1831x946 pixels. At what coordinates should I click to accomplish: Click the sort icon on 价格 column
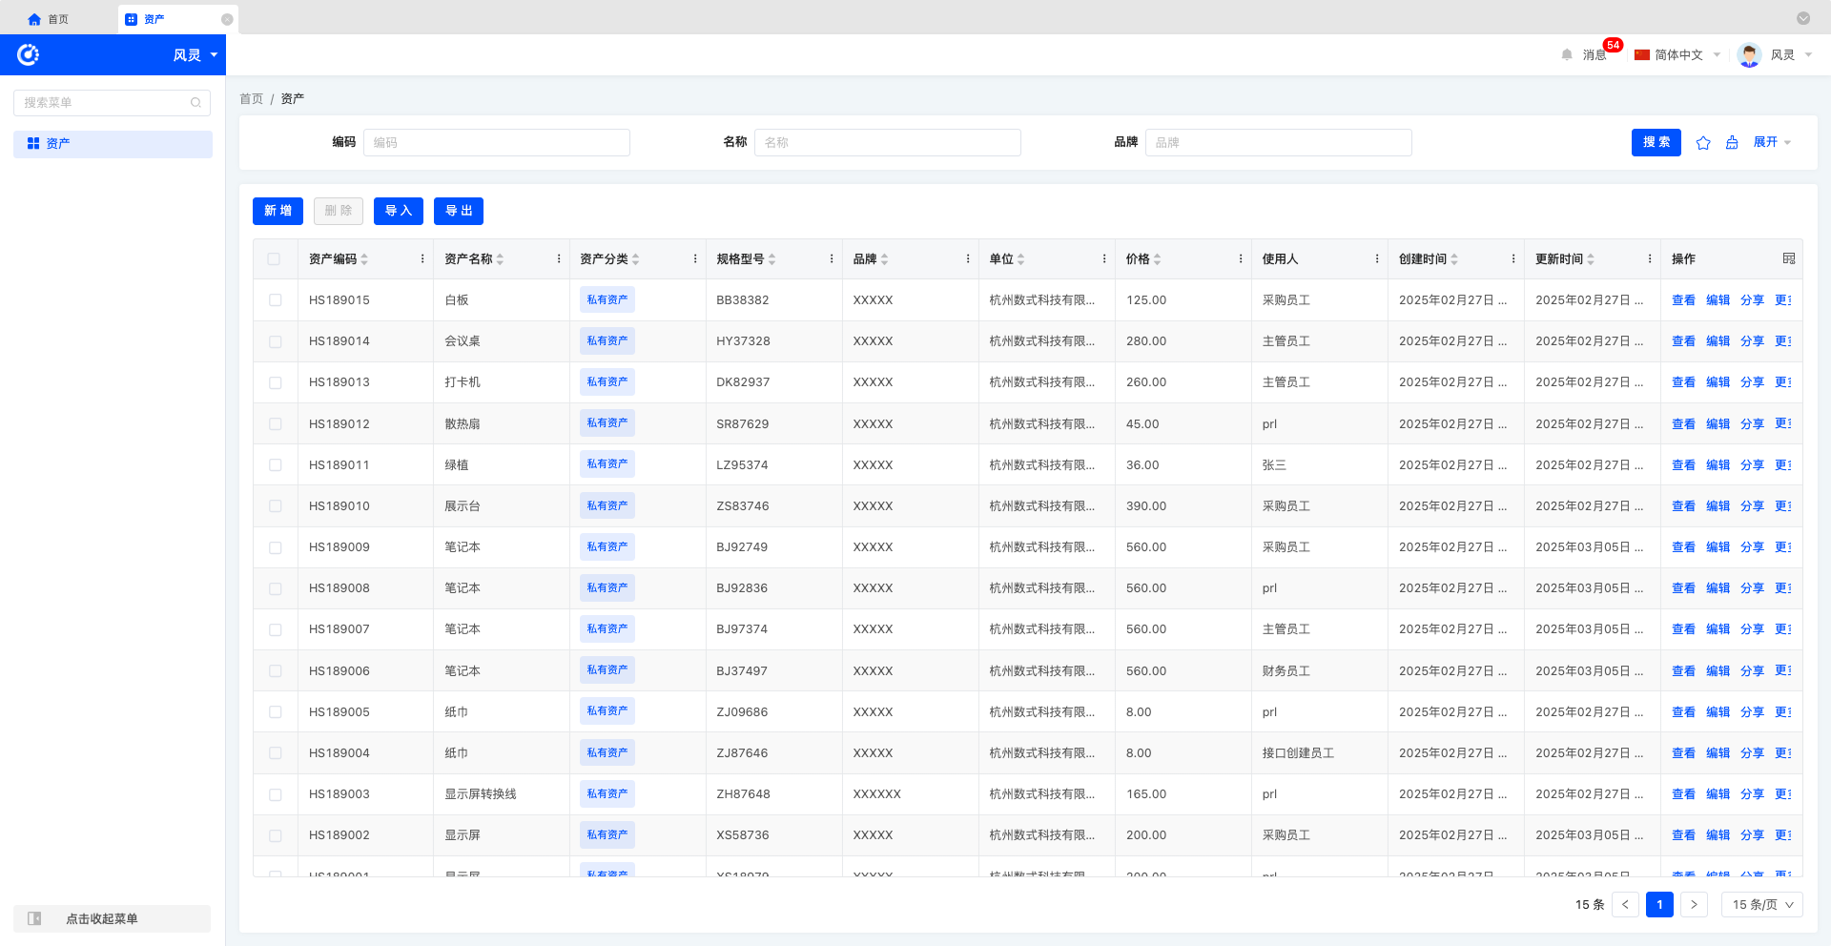tap(1157, 259)
